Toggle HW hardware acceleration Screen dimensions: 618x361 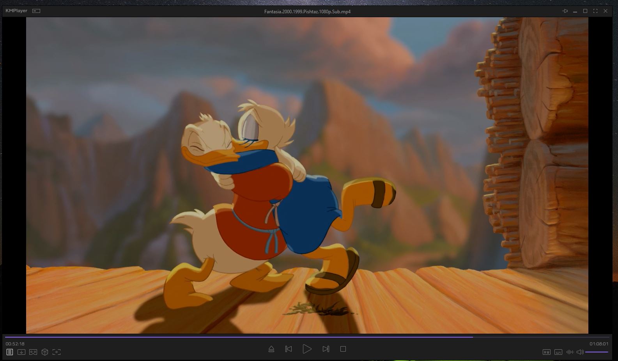(x=547, y=352)
